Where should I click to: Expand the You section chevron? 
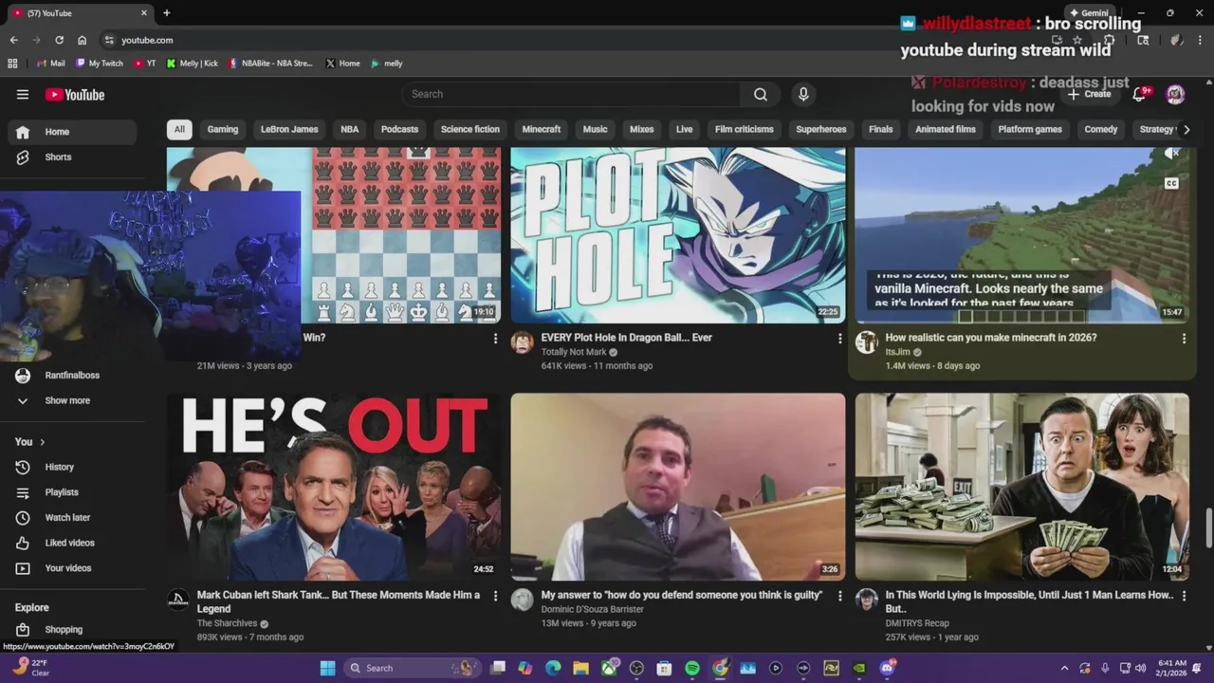42,442
